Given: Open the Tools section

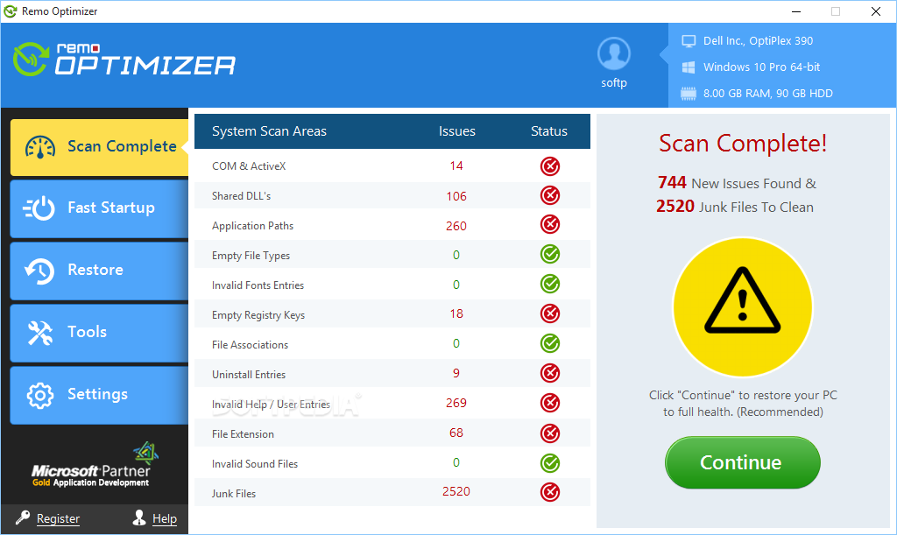Looking at the screenshot, I should (x=99, y=334).
